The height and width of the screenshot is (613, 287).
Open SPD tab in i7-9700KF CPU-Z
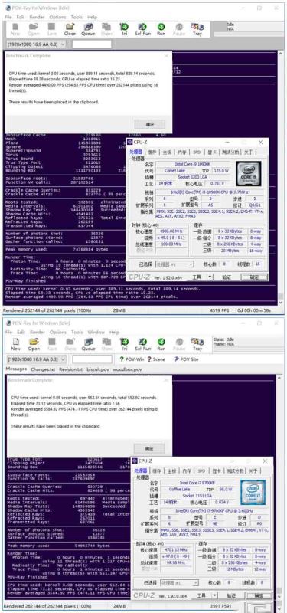(201, 470)
